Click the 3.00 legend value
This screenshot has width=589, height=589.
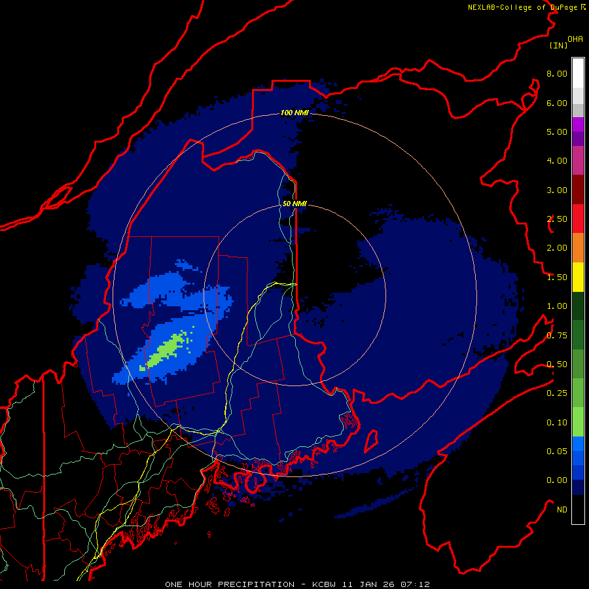[557, 190]
